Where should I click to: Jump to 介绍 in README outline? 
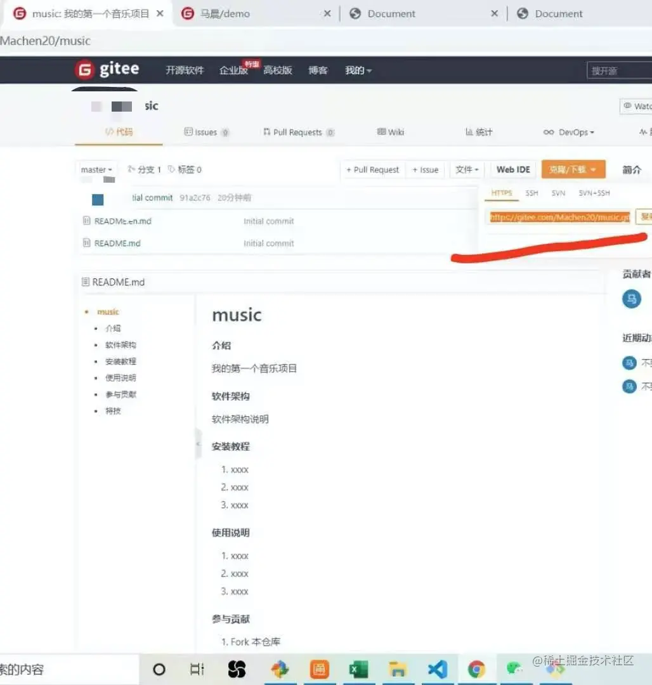[x=113, y=328]
